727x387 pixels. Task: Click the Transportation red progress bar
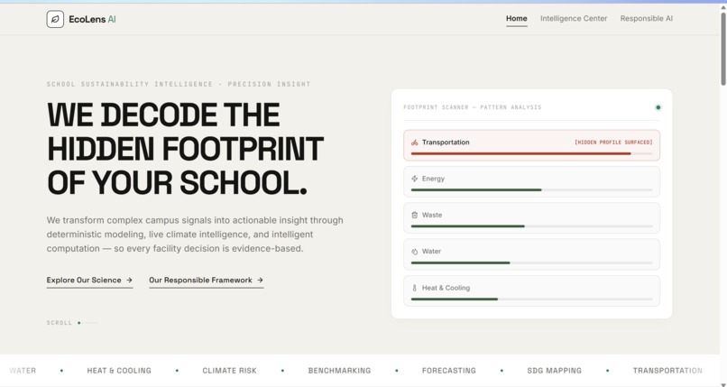pyautogui.click(x=520, y=153)
